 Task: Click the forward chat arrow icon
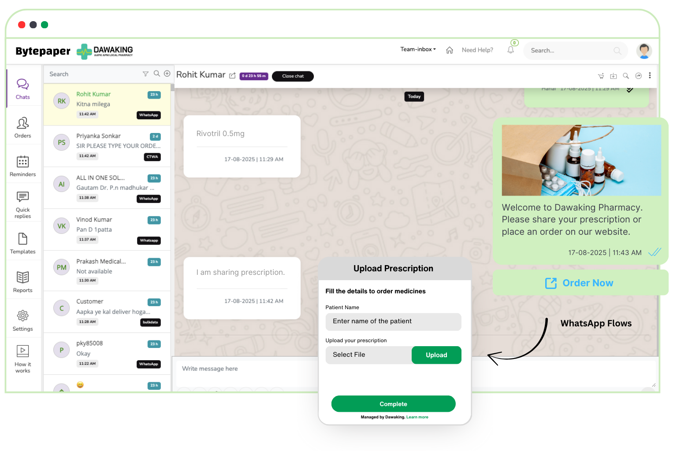pyautogui.click(x=638, y=76)
